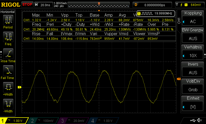
Task: Click the Pre value 6.131 %
Action: (x=168, y=29)
